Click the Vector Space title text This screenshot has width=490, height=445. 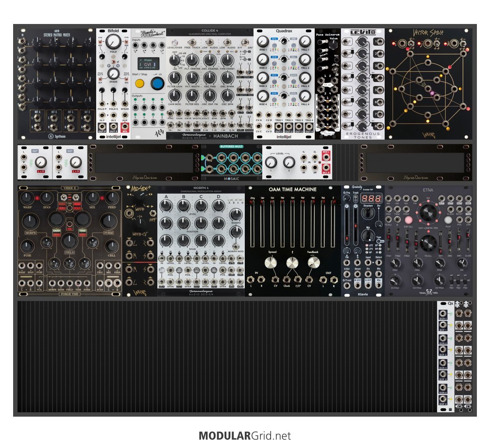428,33
